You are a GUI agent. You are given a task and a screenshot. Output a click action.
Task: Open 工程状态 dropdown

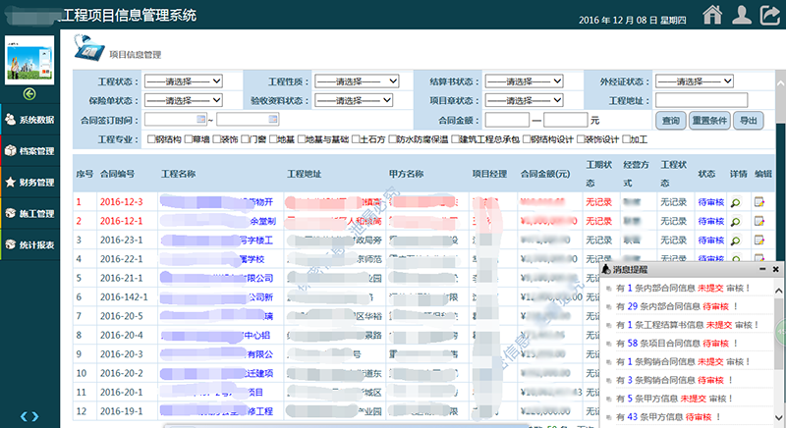[184, 81]
